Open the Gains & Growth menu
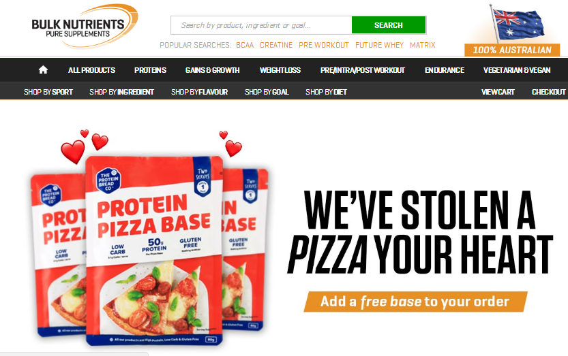 pyautogui.click(x=212, y=70)
